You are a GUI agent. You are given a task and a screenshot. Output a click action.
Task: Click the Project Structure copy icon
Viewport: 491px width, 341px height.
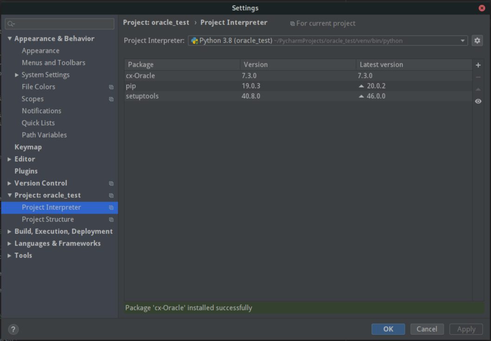click(111, 220)
